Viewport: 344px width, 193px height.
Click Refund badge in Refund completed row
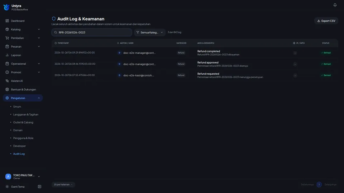click(181, 53)
